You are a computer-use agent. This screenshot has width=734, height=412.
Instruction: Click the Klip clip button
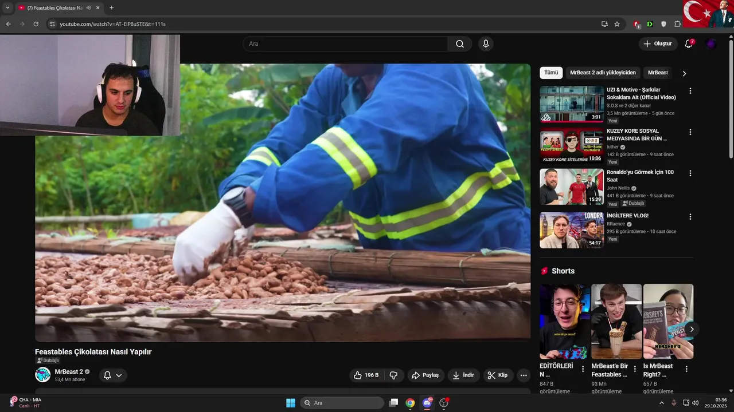tap(497, 375)
